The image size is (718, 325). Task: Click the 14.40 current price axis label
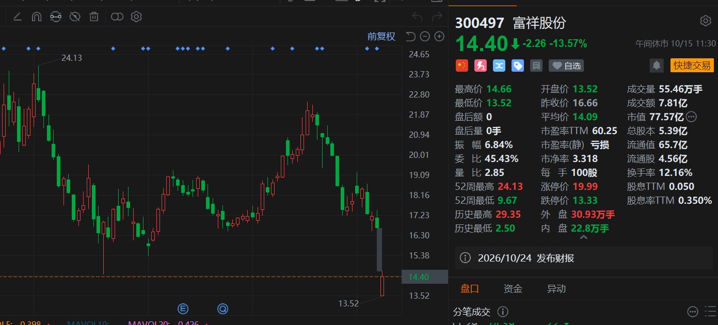click(x=425, y=277)
